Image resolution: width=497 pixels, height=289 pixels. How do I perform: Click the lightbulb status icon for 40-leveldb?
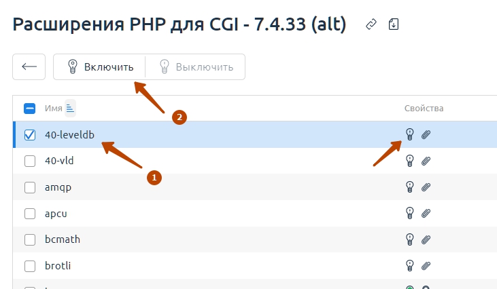coord(409,134)
